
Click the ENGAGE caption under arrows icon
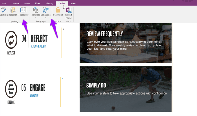(11, 102)
